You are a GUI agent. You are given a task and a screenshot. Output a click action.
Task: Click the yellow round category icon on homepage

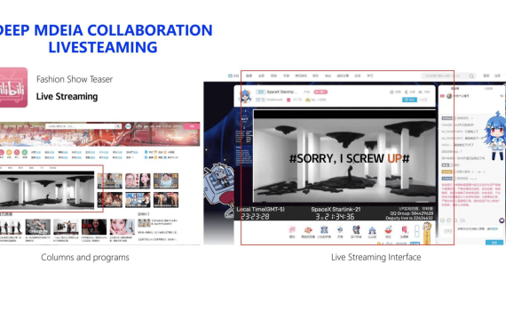click(9, 152)
